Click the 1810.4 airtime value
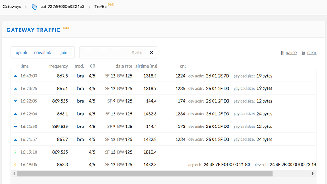The image size is (327, 184). coord(150,152)
